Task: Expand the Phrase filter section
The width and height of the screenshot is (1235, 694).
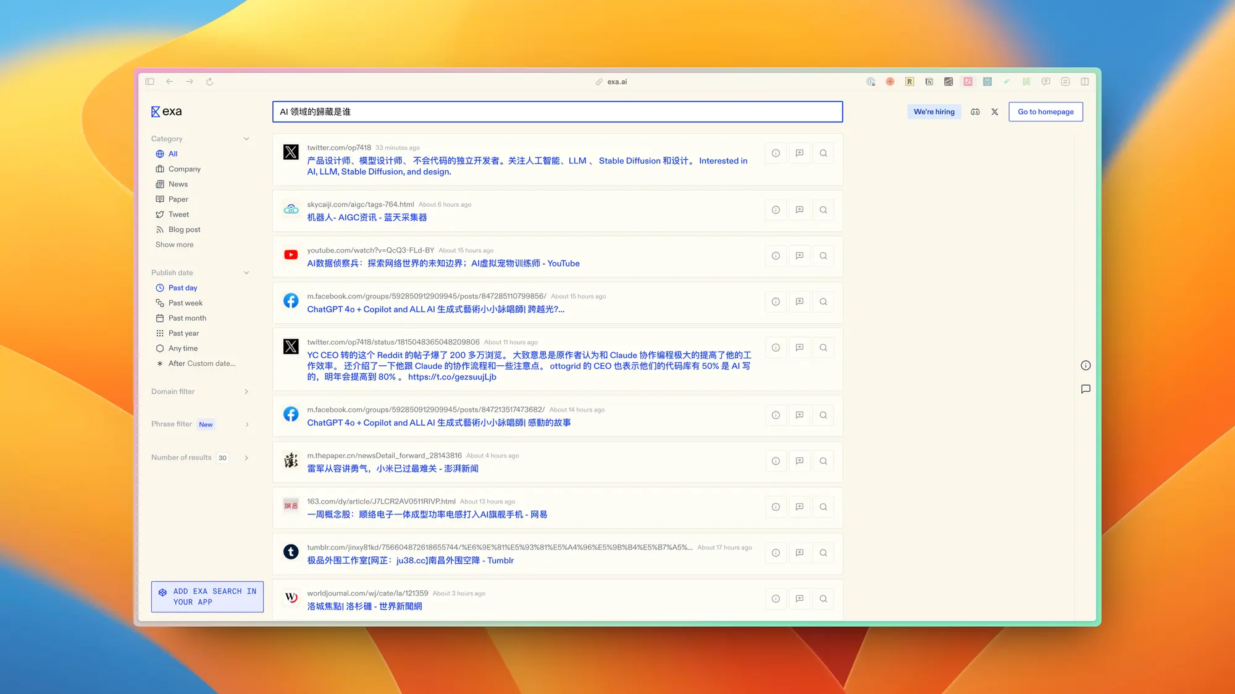Action: click(246, 424)
